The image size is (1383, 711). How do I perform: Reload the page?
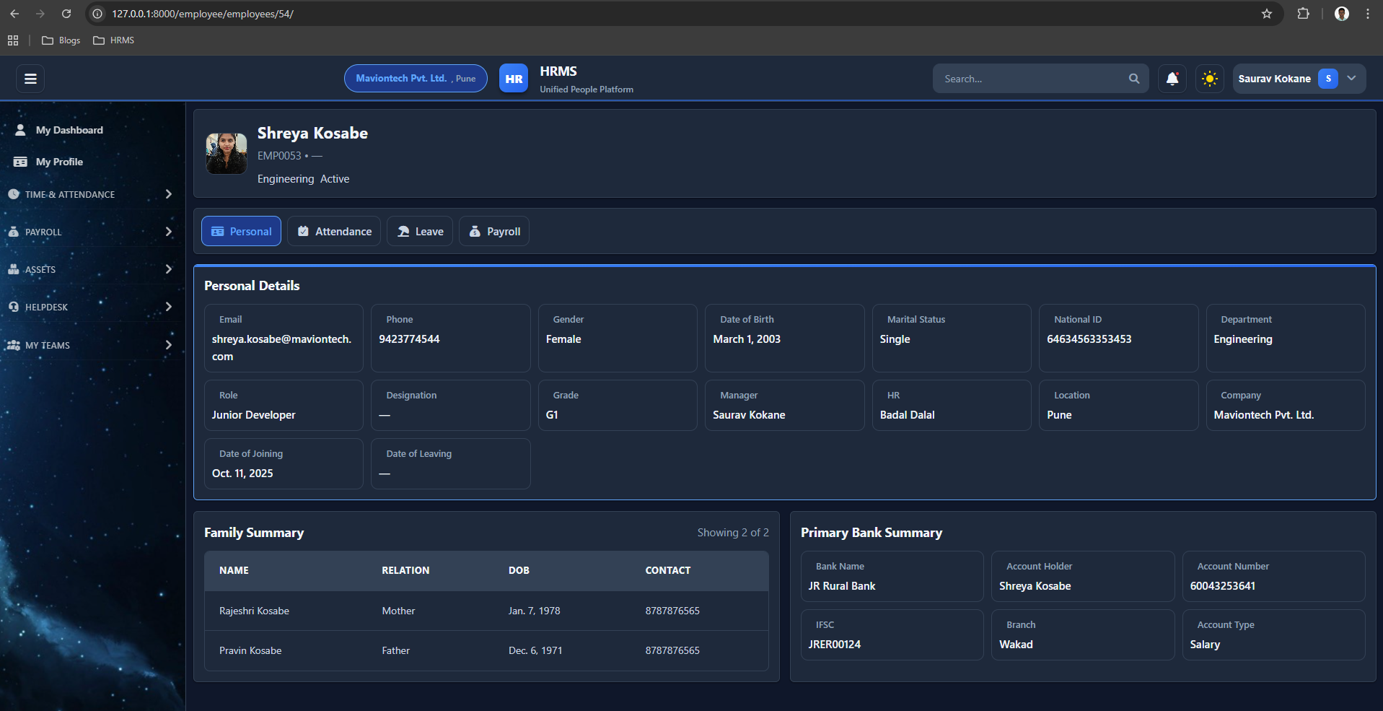(x=66, y=14)
